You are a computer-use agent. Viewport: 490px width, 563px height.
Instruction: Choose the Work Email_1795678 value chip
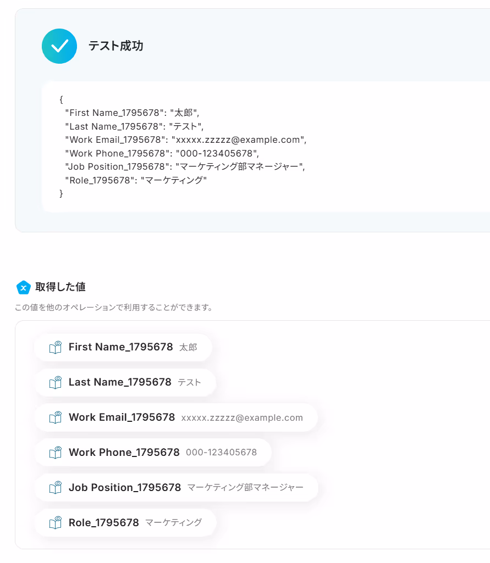(176, 417)
